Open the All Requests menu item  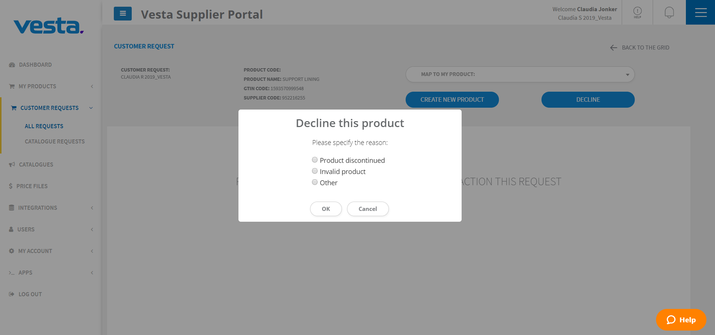(44, 126)
